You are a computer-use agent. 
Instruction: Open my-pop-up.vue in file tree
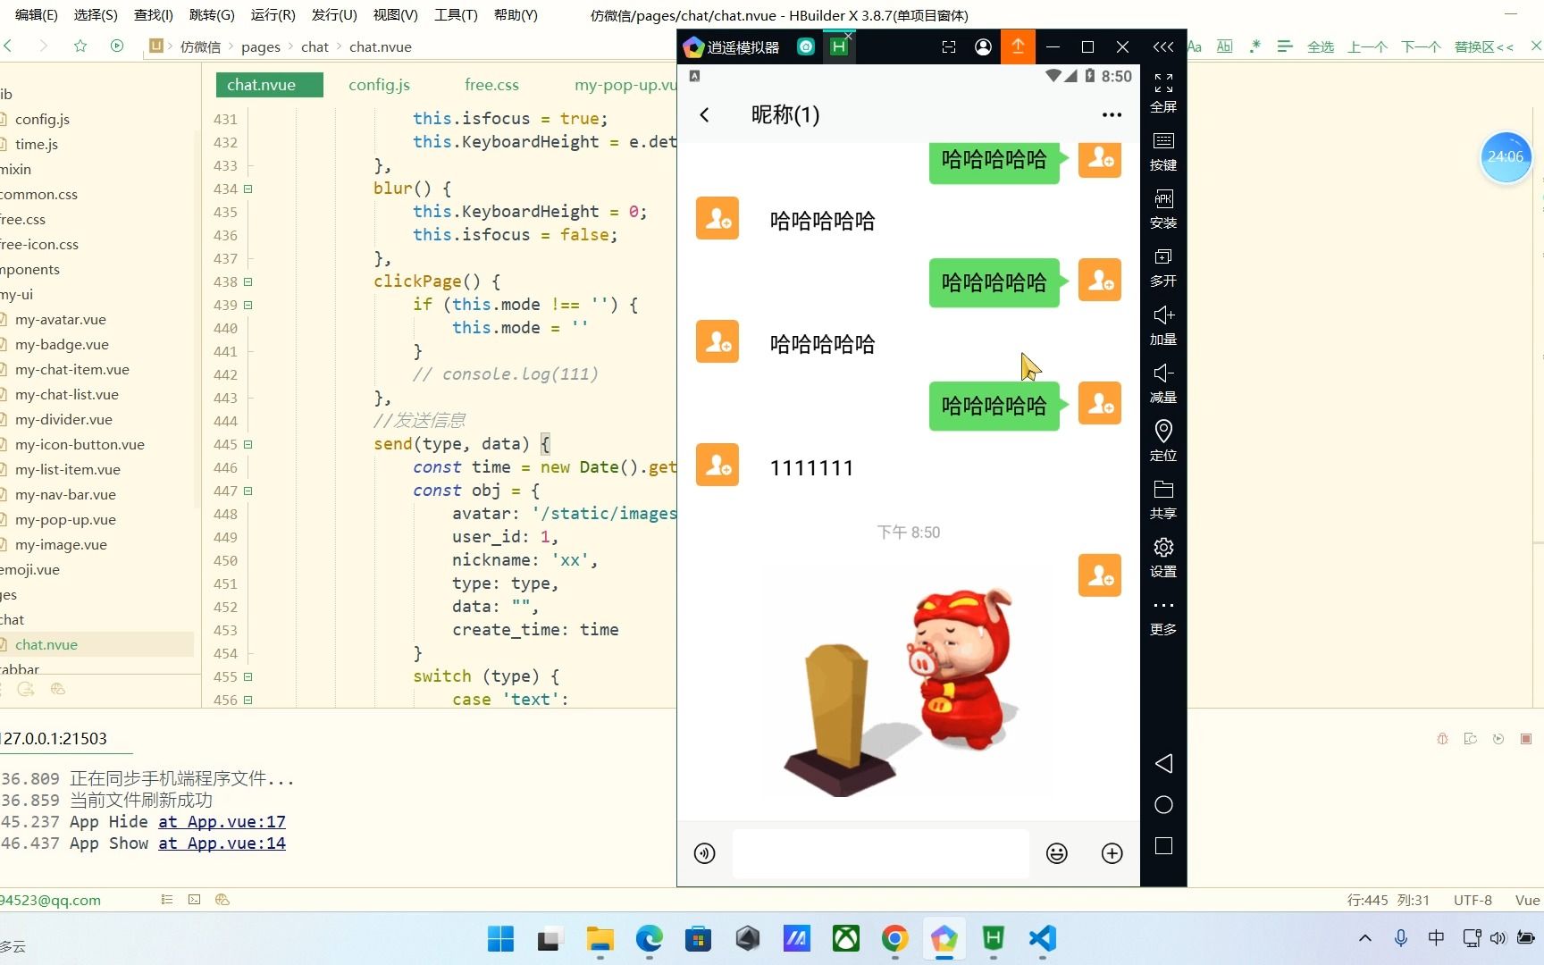click(65, 519)
